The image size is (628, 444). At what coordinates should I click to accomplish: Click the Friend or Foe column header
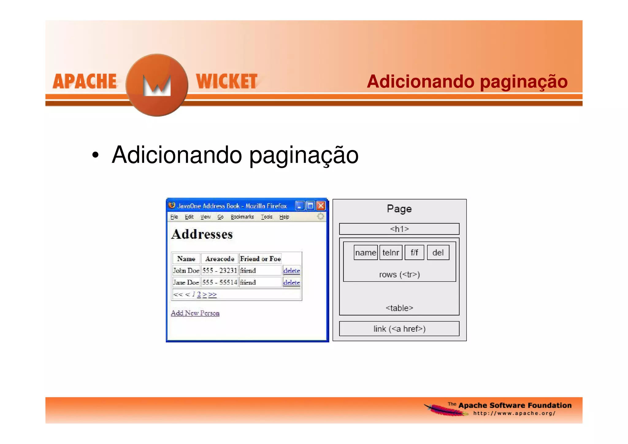click(x=260, y=259)
